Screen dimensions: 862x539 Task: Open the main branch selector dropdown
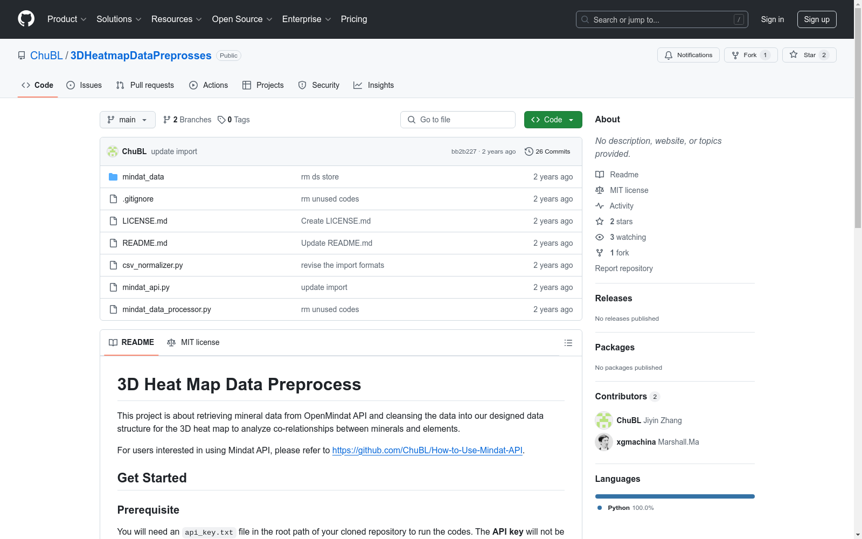coord(128,120)
